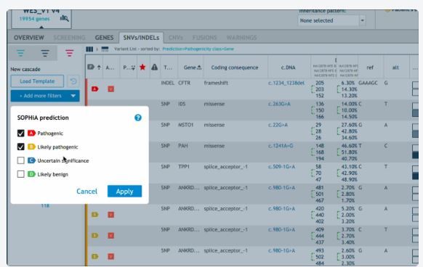
Task: Click the ref column header
Action: (x=370, y=67)
